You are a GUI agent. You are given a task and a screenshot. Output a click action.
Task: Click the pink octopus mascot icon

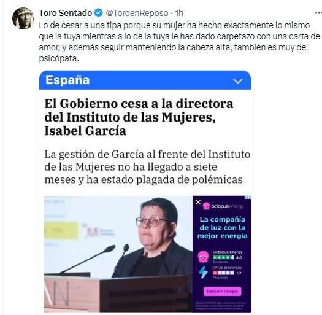(x=203, y=257)
